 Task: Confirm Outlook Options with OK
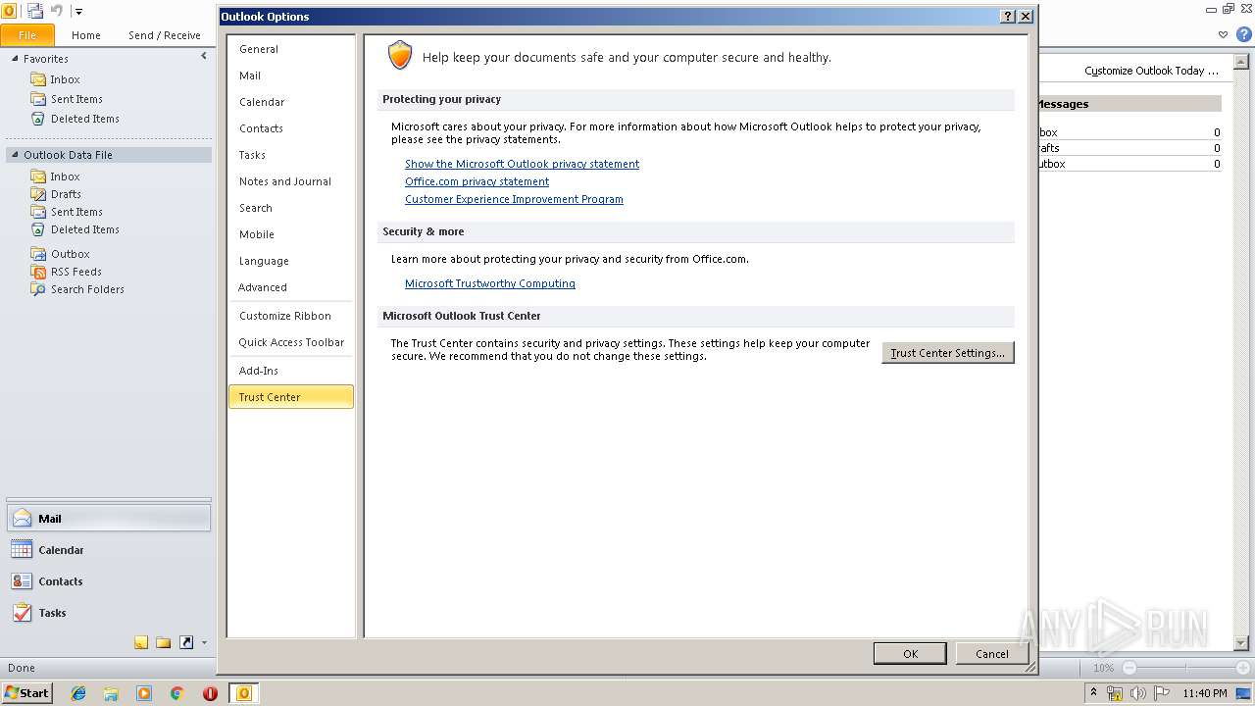point(910,654)
